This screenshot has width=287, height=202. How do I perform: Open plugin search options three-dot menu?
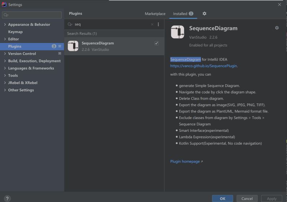[x=158, y=24]
